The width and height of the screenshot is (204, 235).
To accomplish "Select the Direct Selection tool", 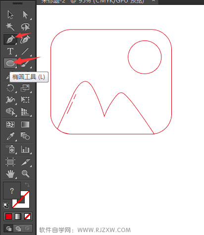I will pyautogui.click(x=25, y=15).
